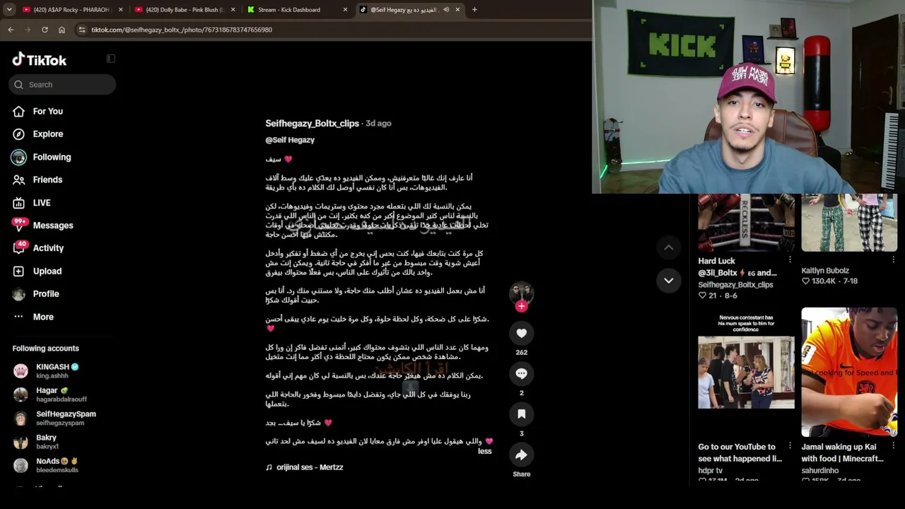The image size is (905, 509).
Task: Open hdpr tv creator link
Action: click(710, 471)
